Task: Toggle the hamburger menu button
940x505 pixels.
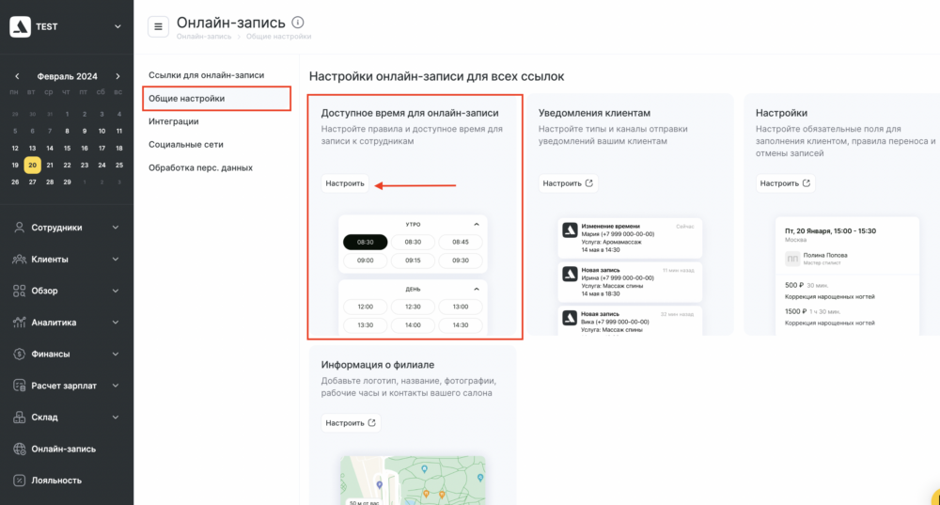Action: [x=158, y=26]
